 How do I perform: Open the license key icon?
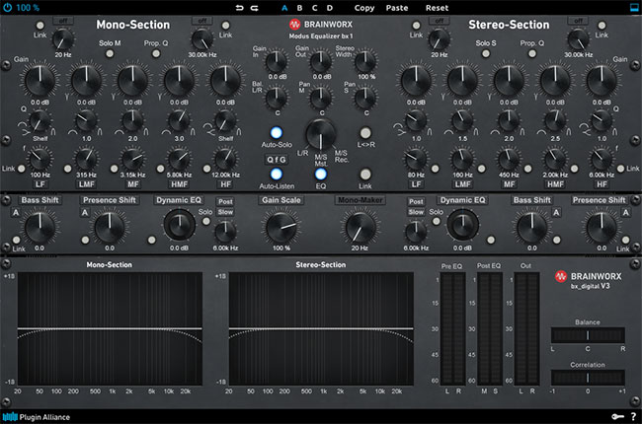click(617, 417)
